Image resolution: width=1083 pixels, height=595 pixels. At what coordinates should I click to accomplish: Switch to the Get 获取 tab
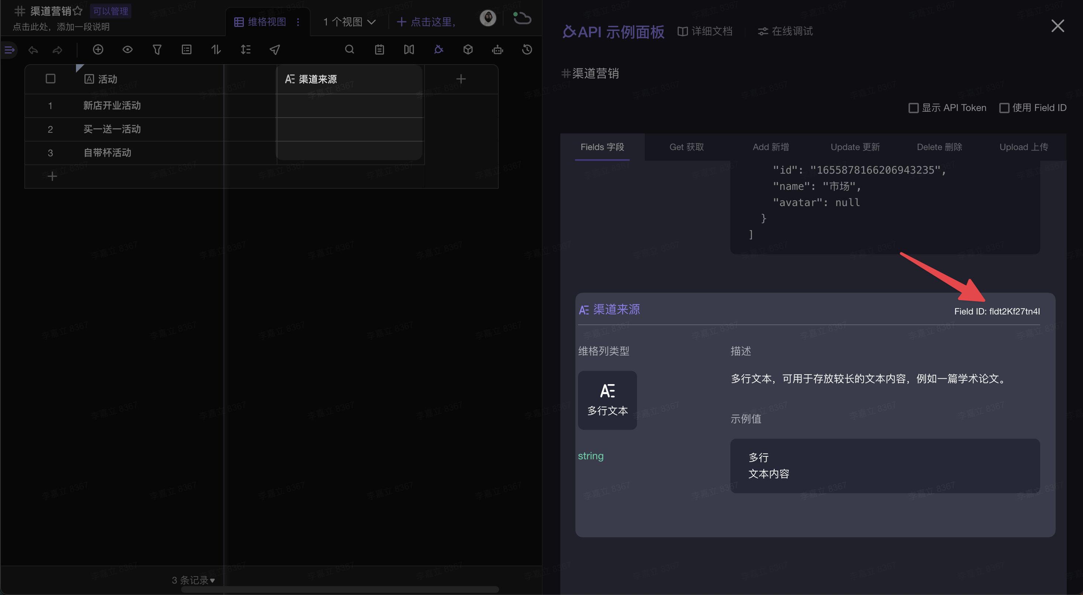(x=686, y=147)
